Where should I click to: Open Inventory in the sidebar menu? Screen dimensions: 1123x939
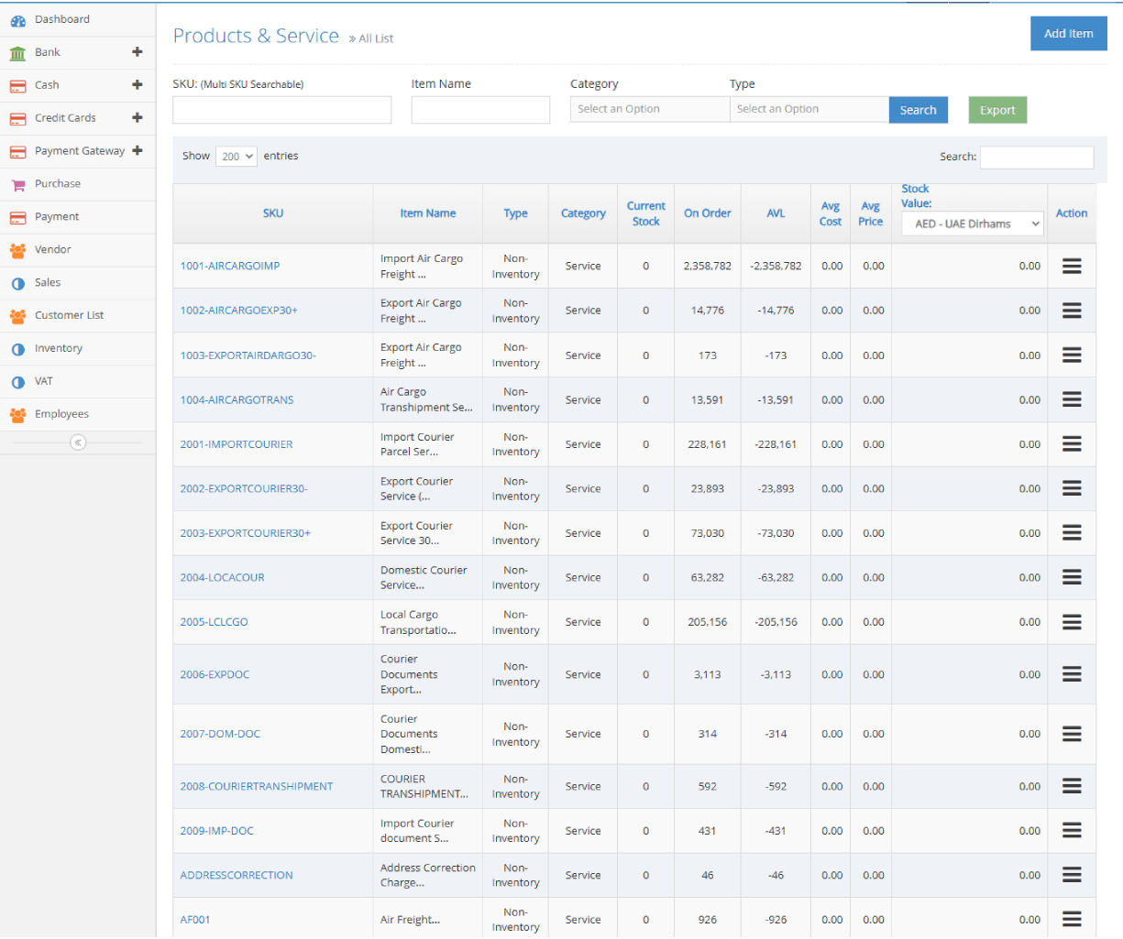(59, 348)
